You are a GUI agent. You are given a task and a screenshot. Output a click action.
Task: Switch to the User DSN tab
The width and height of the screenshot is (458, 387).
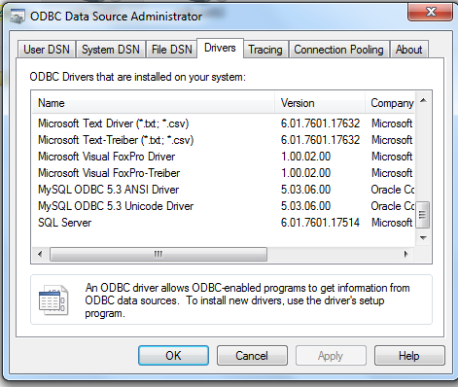(47, 50)
